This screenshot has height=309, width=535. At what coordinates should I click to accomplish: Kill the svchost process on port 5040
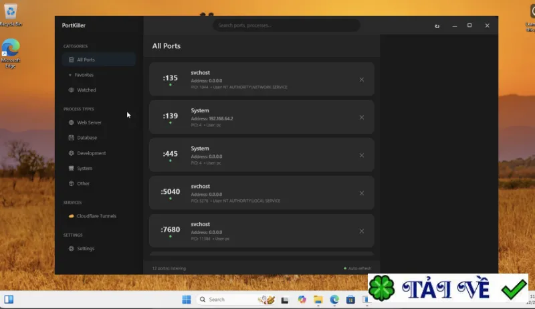point(361,193)
